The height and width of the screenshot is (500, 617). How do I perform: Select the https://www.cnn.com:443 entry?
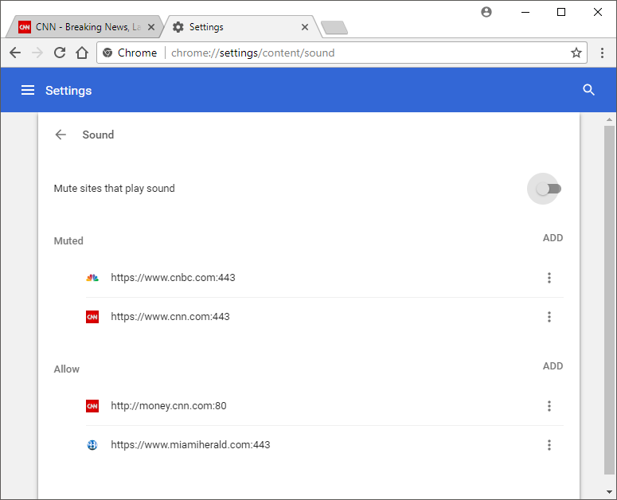click(x=325, y=317)
